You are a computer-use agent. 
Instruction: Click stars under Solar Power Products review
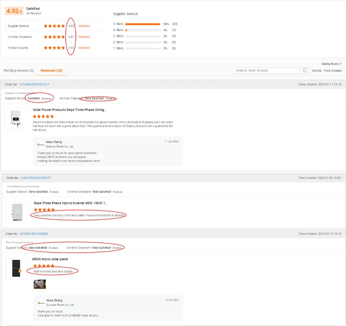tap(43, 116)
